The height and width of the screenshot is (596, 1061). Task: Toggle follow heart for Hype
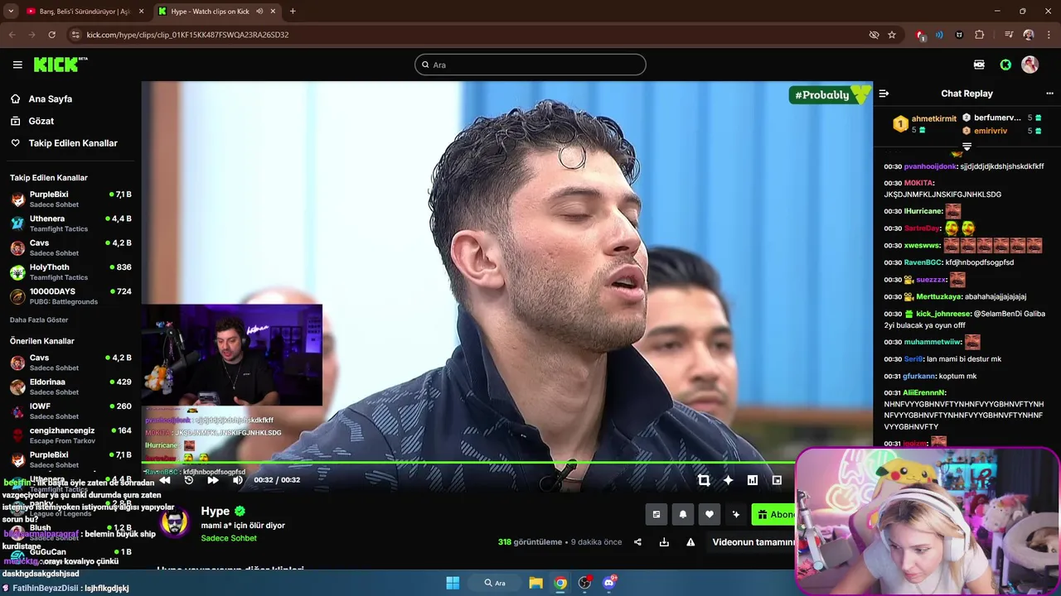pos(710,514)
